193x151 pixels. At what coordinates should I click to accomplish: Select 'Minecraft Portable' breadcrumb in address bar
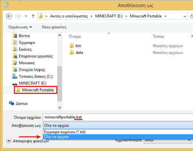(x=146, y=16)
